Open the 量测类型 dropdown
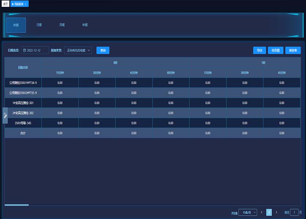Screen dimensions: 306x219 pyautogui.click(x=78, y=50)
